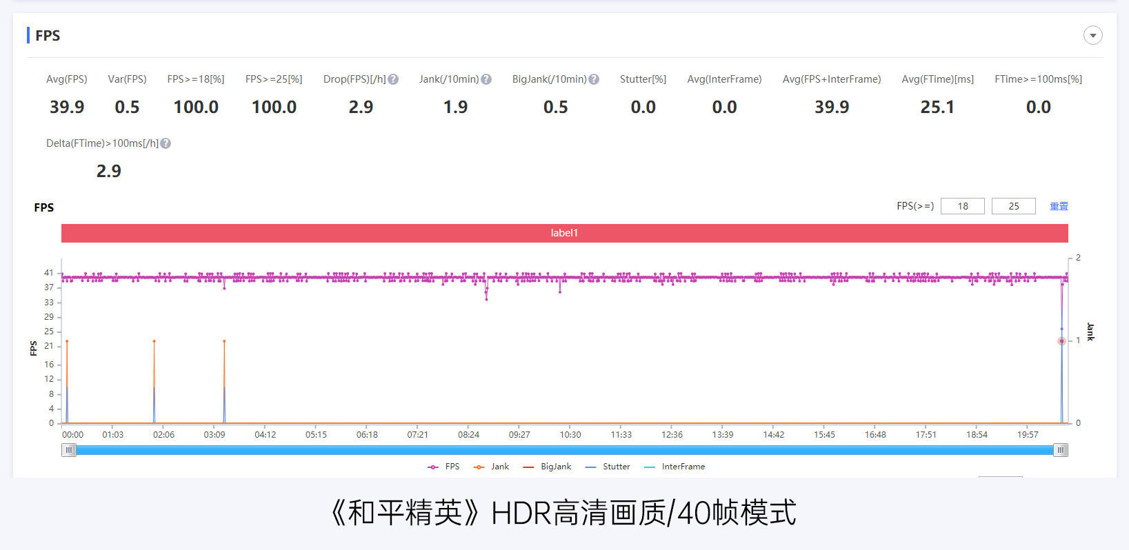This screenshot has width=1129, height=550.
Task: Click the Avg(FPS) value 39.9
Action: point(67,108)
